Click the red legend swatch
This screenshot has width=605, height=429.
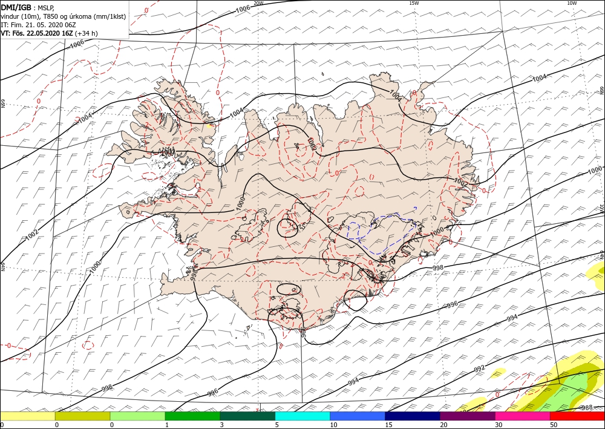click(x=577, y=416)
